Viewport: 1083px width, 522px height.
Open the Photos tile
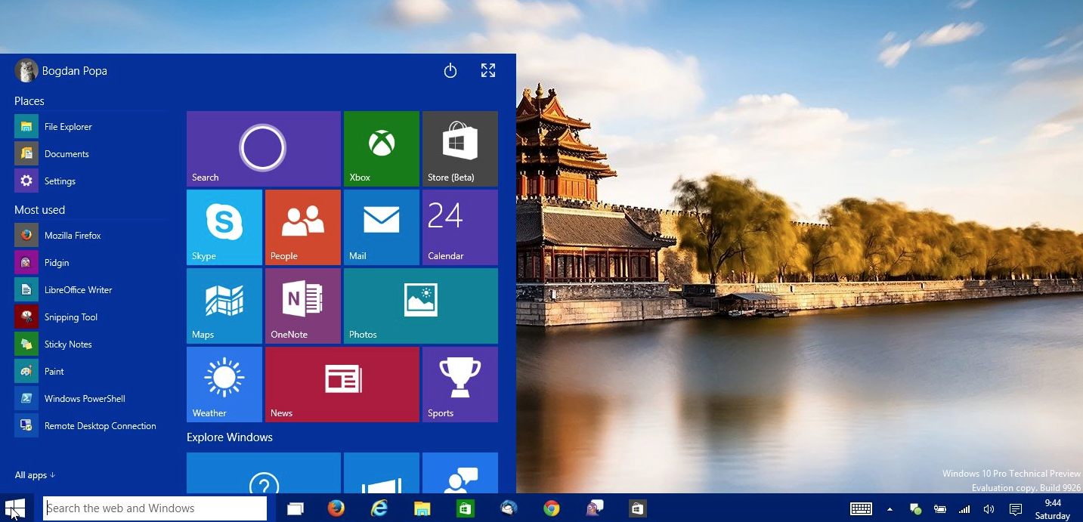[421, 306]
